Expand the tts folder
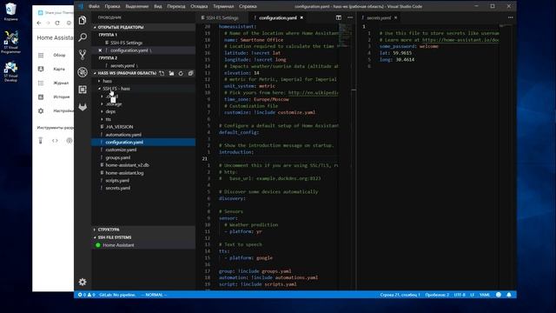Screen dimensions: 556x313 pyautogui.click(x=108, y=119)
